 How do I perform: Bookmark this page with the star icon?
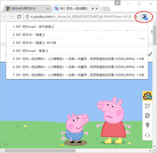tap(136, 17)
